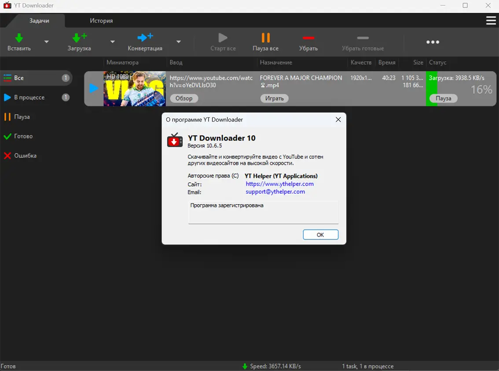This screenshot has width=499, height=371.
Task: Click the blue play icon on task row
Action: tap(94, 88)
